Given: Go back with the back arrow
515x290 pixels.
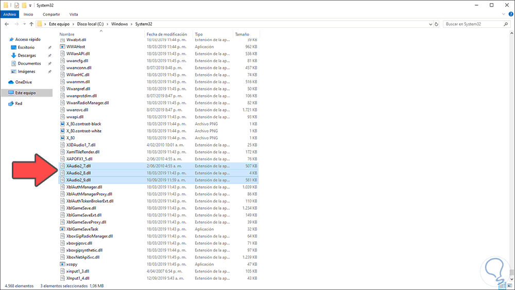Looking at the screenshot, I should [x=7, y=24].
